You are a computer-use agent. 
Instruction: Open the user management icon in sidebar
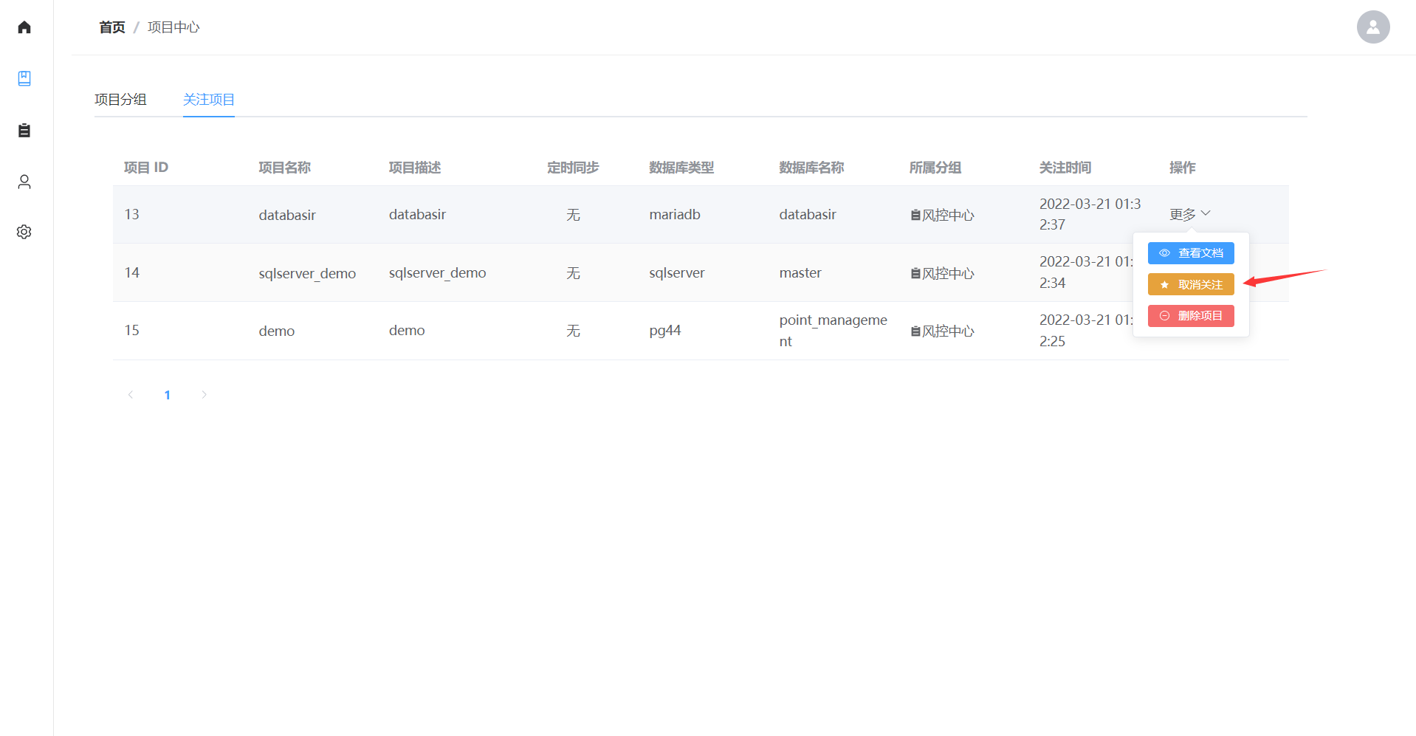pyautogui.click(x=24, y=182)
